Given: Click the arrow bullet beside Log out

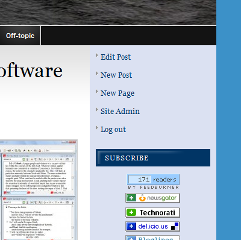Looking at the screenshot, I should 97,128.
